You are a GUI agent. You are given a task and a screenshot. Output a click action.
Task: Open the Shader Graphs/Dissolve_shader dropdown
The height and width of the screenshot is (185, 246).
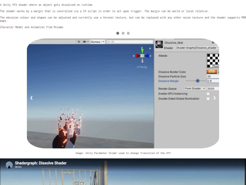197,48
